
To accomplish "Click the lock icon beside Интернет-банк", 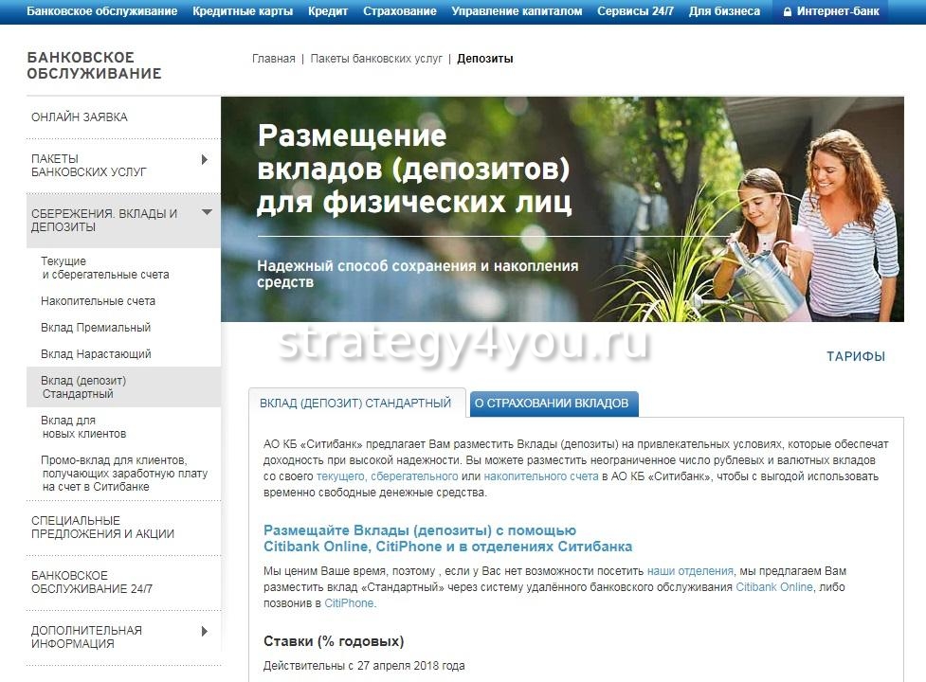I will [787, 11].
